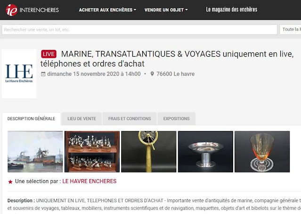Select the 'Description générale' tab
Screen dimensions: 301x214
pos(31,119)
